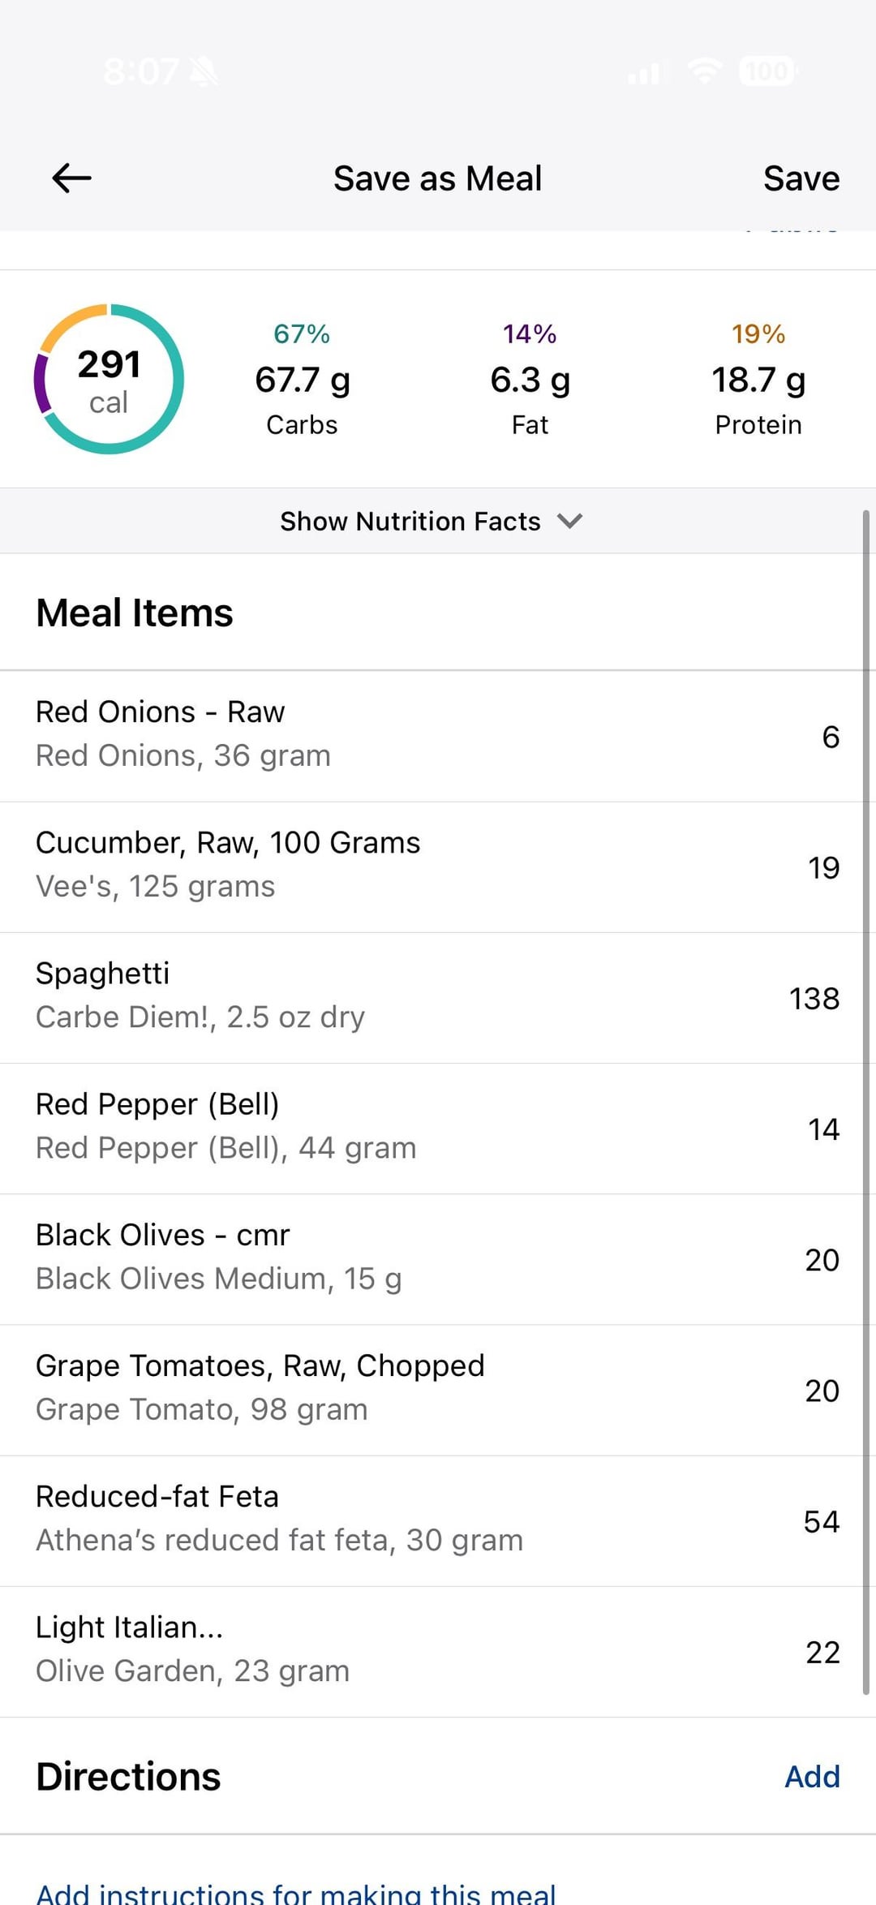The width and height of the screenshot is (876, 1905).
Task: Open the add instructions link
Action: coord(296,1892)
